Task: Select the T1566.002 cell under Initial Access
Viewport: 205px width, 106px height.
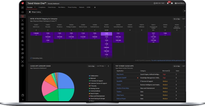Action: coord(36,34)
